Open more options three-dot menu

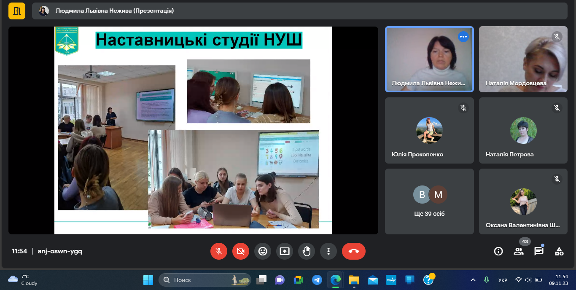pyautogui.click(x=328, y=252)
